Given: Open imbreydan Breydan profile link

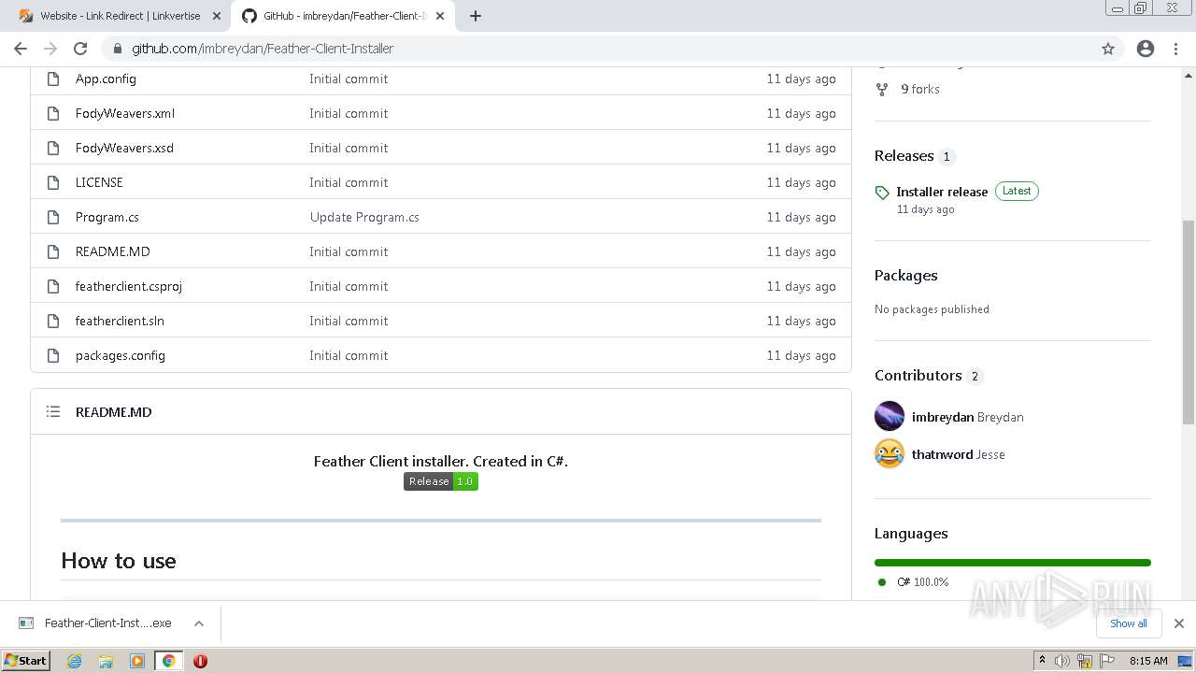Looking at the screenshot, I should (968, 417).
